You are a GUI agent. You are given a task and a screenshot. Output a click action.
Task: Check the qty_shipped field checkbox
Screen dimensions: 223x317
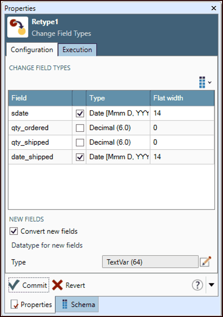click(80, 142)
